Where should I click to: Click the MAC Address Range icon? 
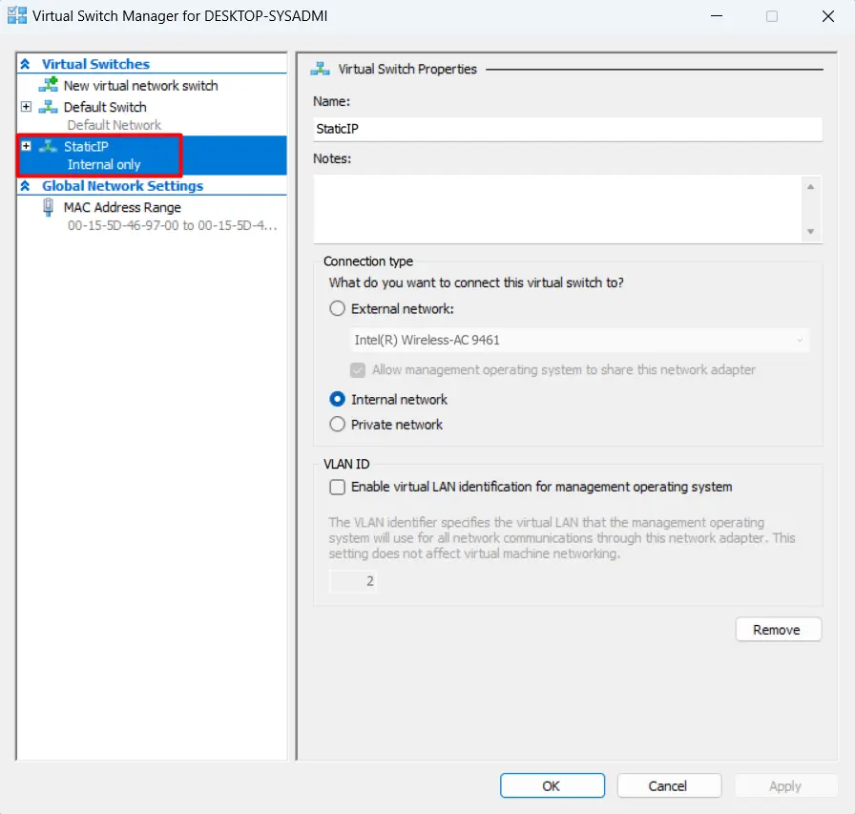coord(49,207)
